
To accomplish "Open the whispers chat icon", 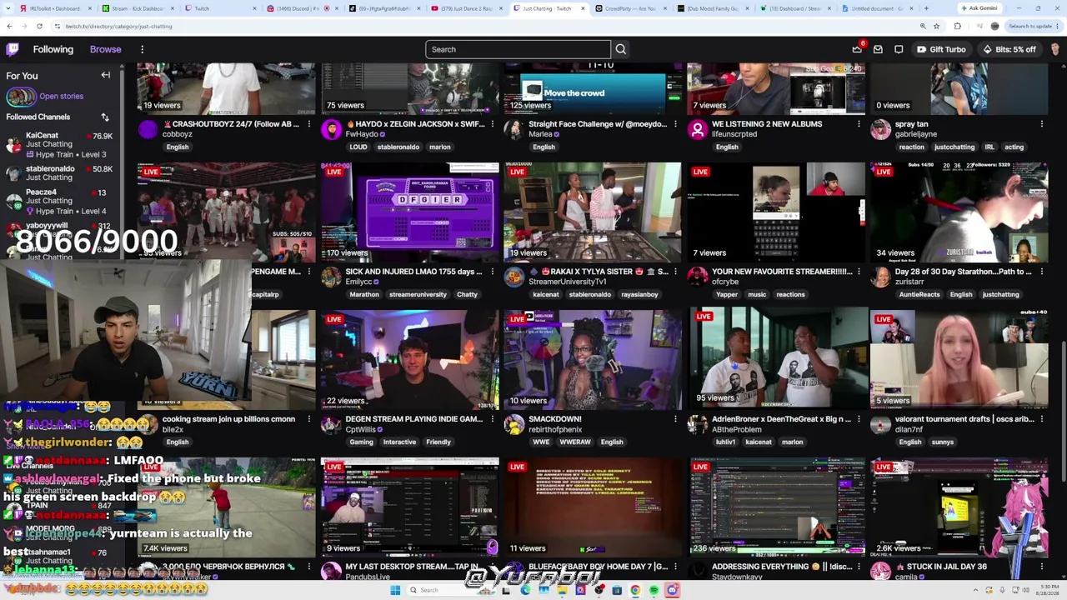I will (x=899, y=49).
